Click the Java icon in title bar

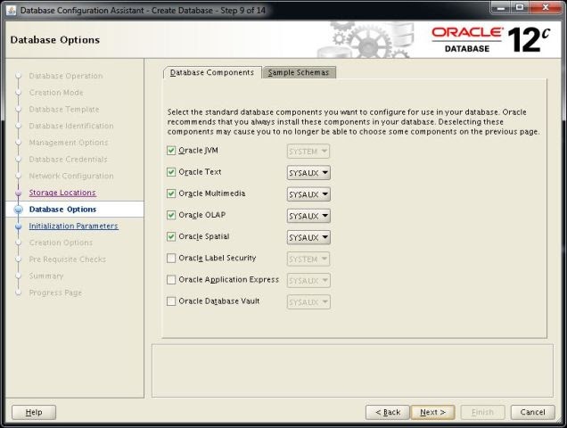coord(12,10)
